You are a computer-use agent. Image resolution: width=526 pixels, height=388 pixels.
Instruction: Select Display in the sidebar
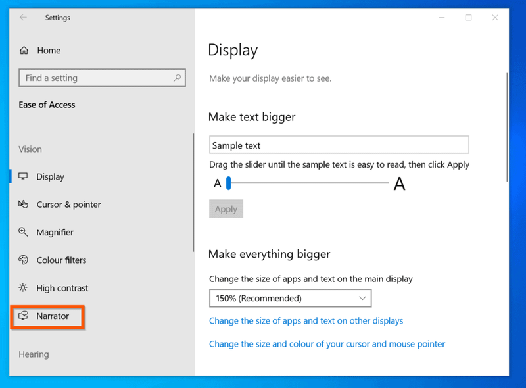51,176
